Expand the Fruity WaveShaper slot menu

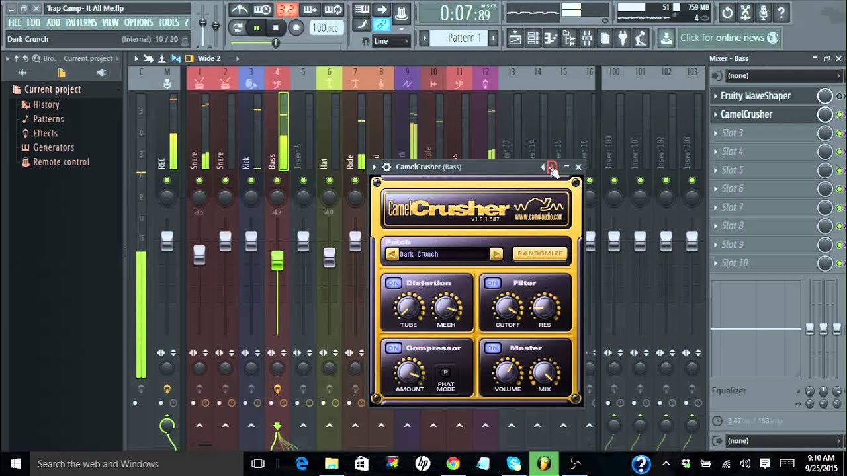click(715, 96)
